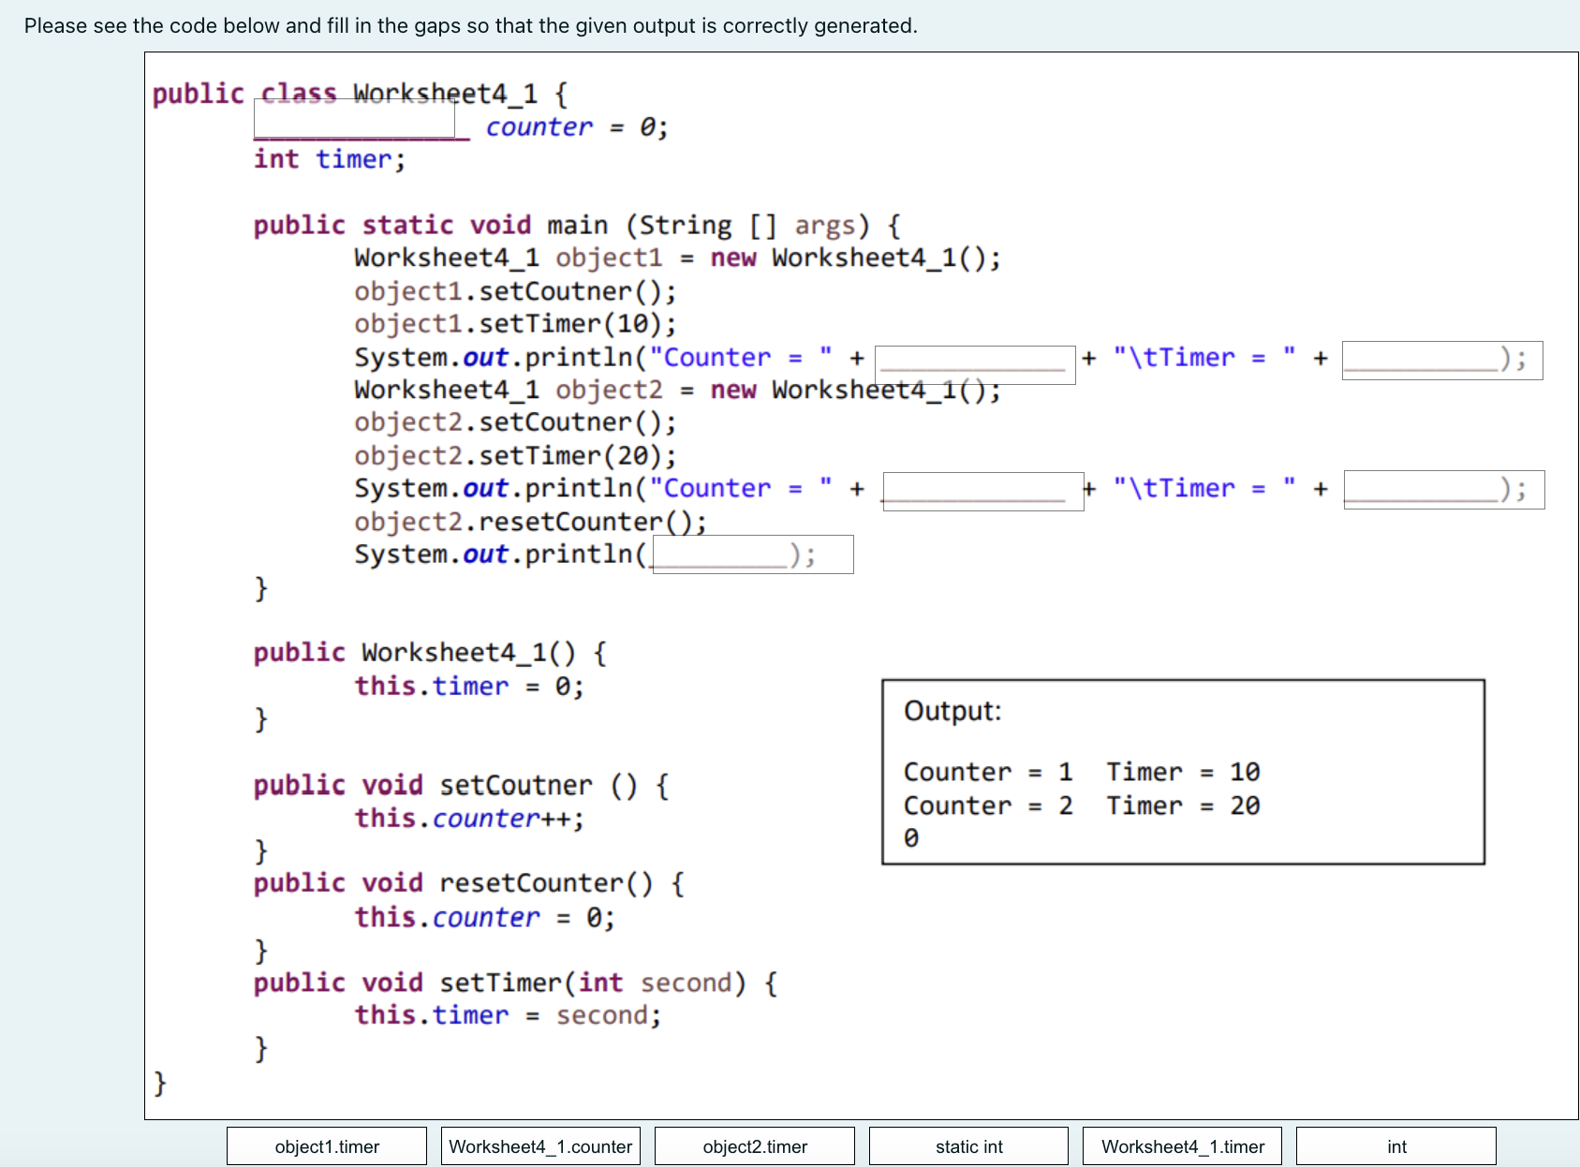
Task: Click the code line 'this.counter++;'
Action: (x=469, y=819)
